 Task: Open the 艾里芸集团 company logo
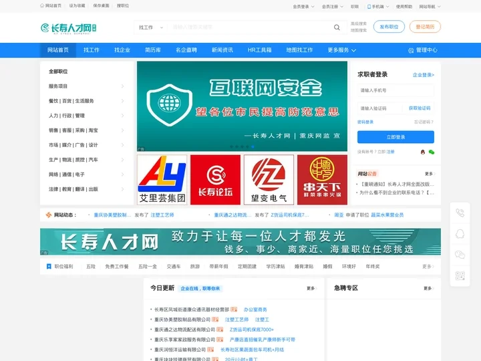coord(162,180)
